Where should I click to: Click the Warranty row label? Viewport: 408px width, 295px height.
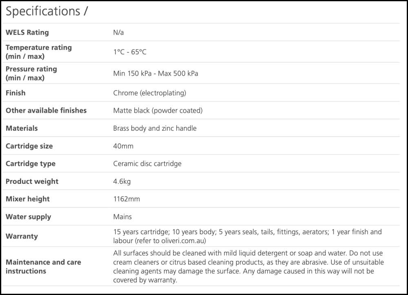[x=22, y=236]
